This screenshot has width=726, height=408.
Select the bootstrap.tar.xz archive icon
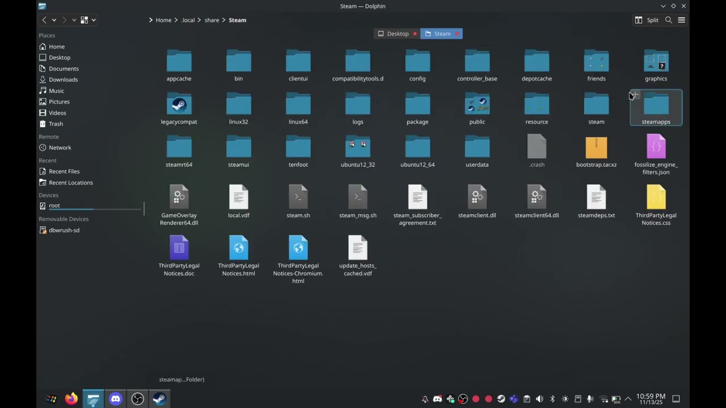(x=596, y=147)
